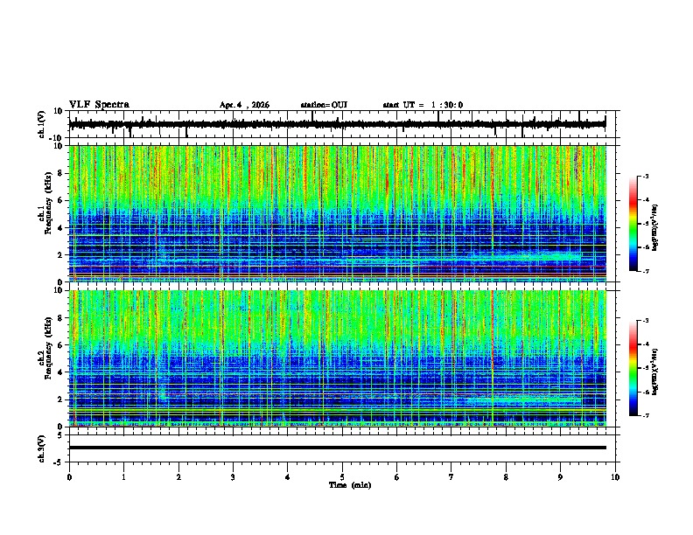The image size is (693, 535).
Task: Click the -3 label on ch.2 color bar
Action: (645, 321)
